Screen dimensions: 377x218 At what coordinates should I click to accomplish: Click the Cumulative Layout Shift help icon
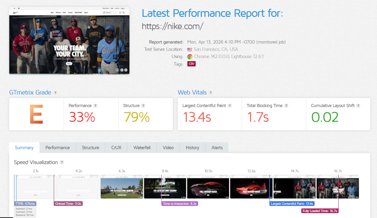(x=358, y=105)
